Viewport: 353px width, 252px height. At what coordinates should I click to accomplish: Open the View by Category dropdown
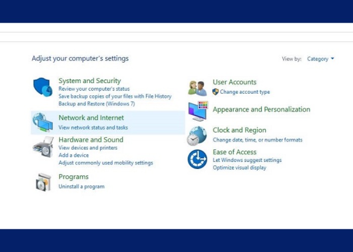tap(321, 59)
